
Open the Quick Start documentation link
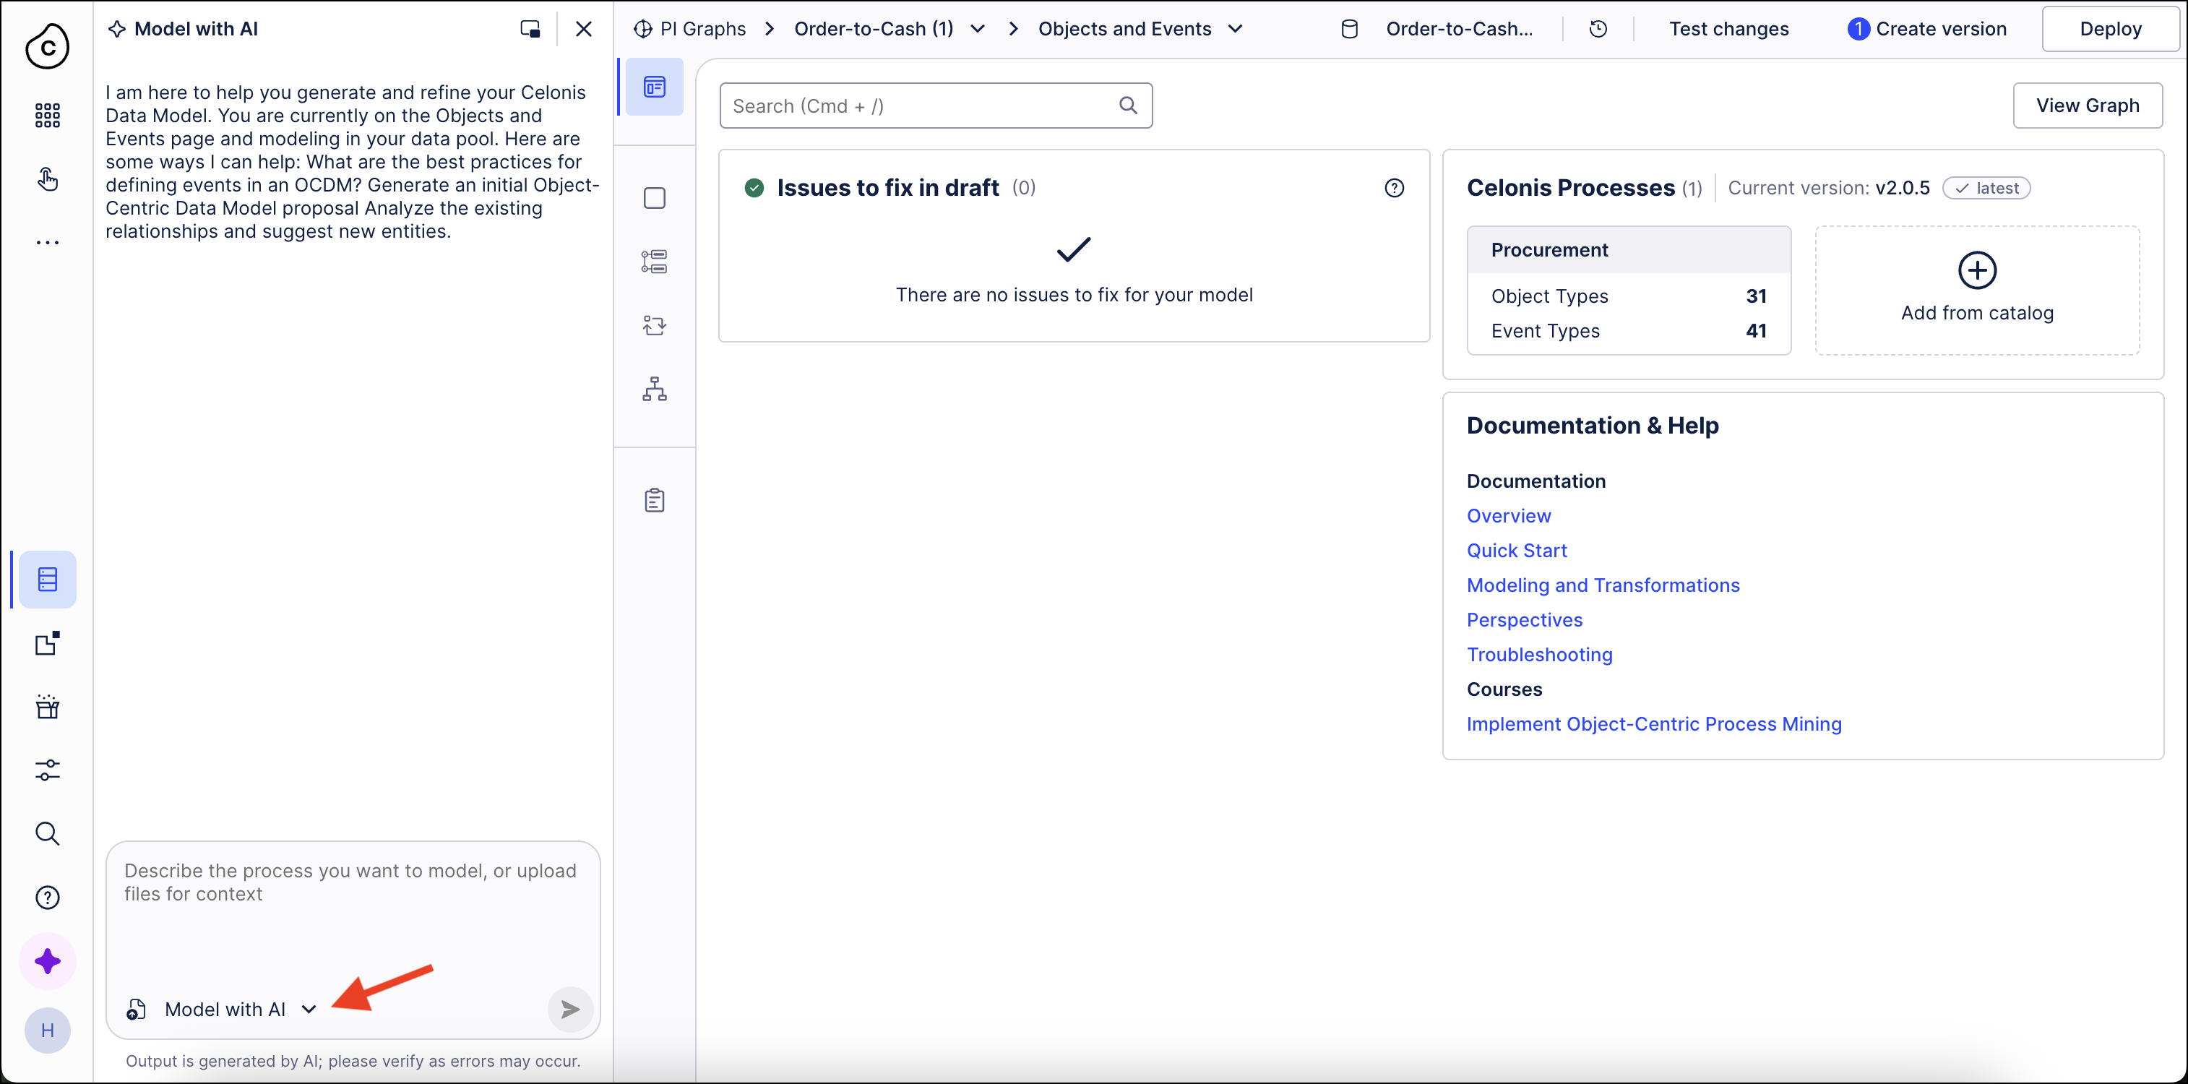tap(1516, 551)
